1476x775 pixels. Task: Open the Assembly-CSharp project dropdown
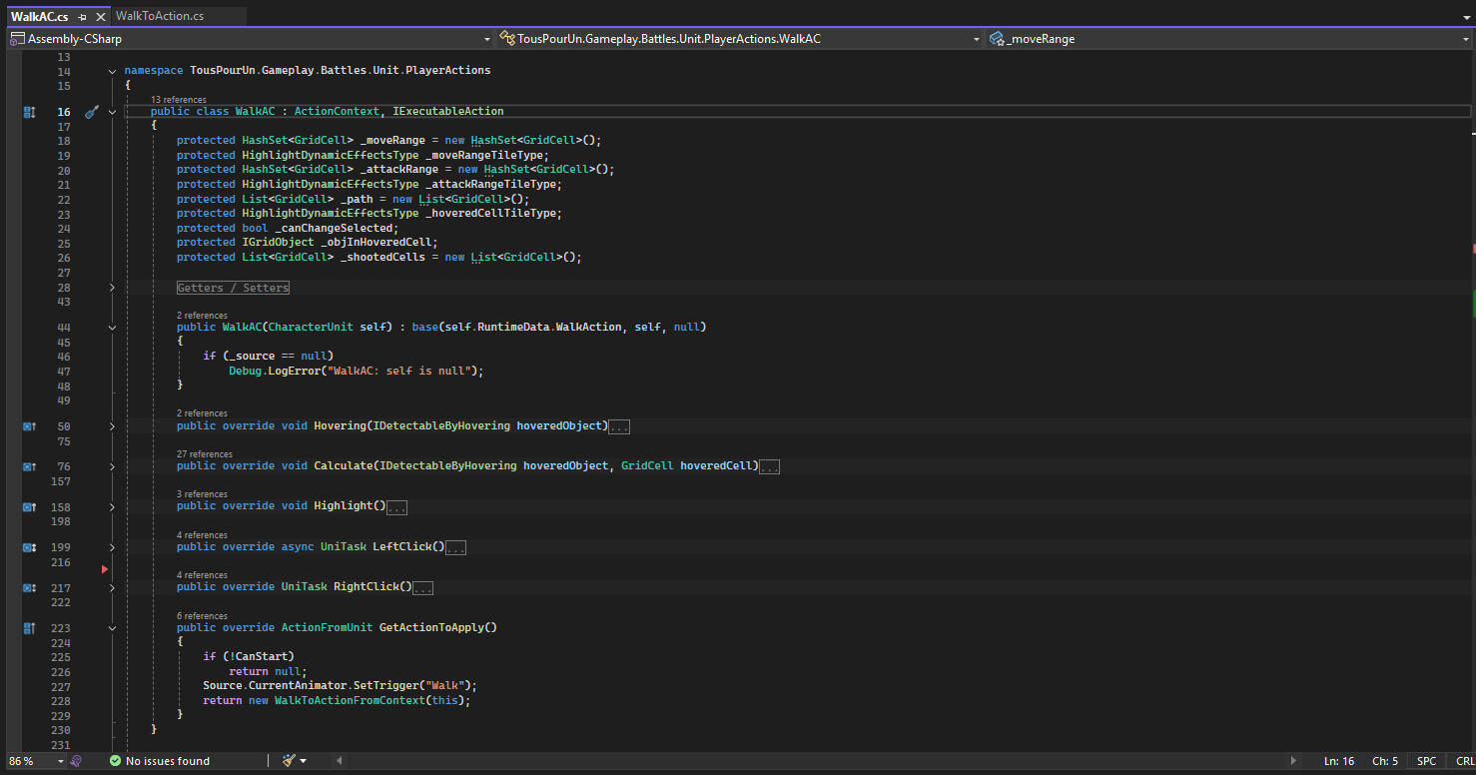(x=486, y=39)
